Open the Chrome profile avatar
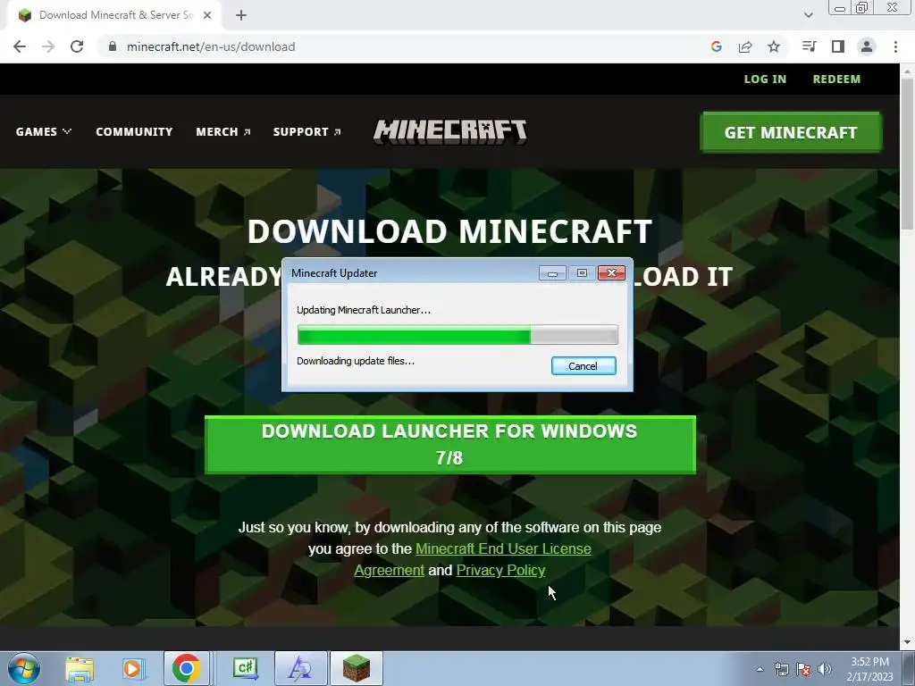Viewport: 915px width, 686px height. 867,46
